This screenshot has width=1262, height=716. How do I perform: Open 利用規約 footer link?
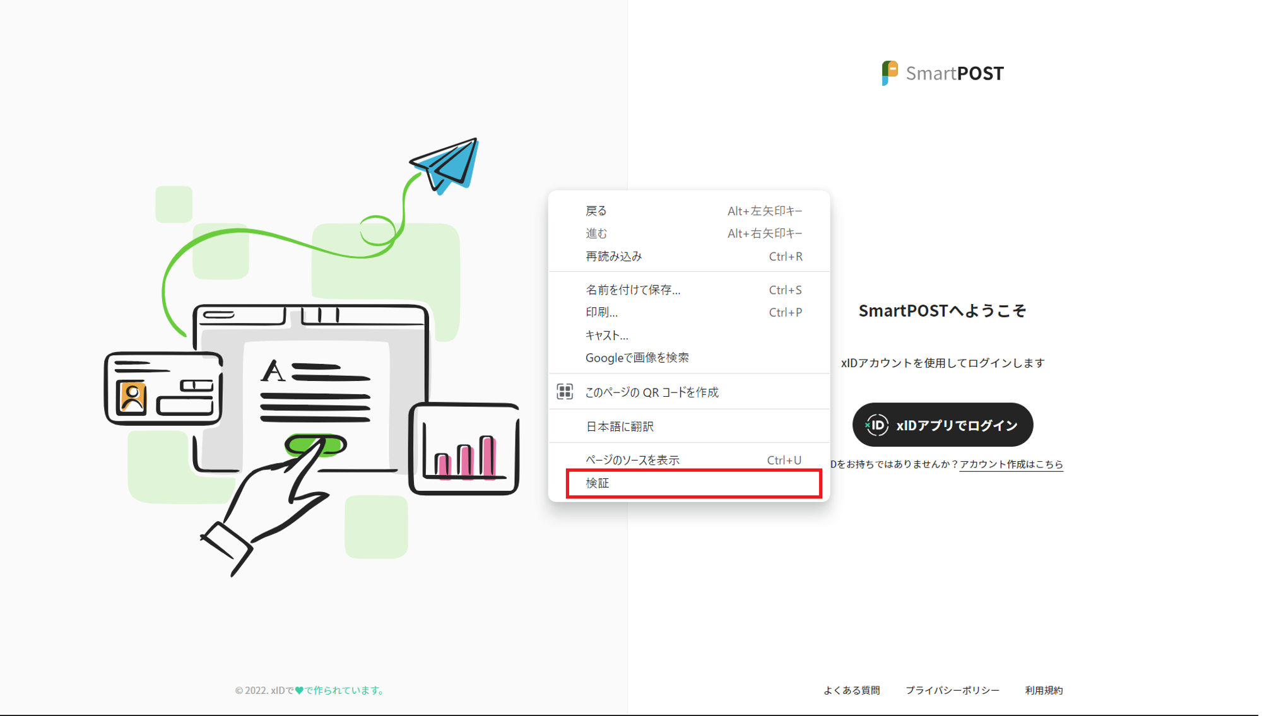tap(1044, 690)
